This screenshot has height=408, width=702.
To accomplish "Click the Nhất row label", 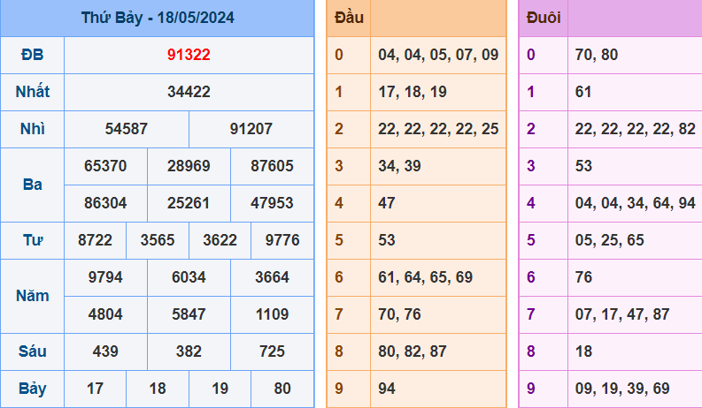I will (x=32, y=92).
